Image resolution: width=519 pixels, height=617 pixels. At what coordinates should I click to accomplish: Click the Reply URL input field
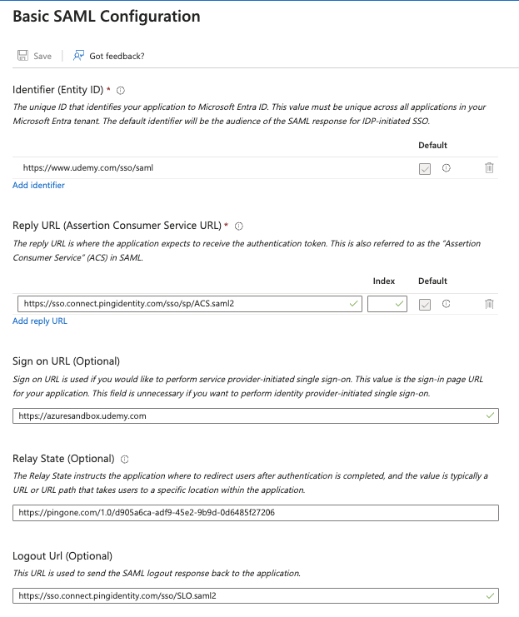(x=183, y=304)
